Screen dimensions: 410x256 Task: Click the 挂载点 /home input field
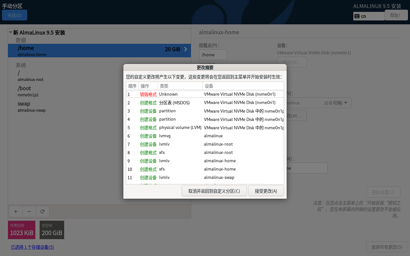pyautogui.click(x=213, y=55)
